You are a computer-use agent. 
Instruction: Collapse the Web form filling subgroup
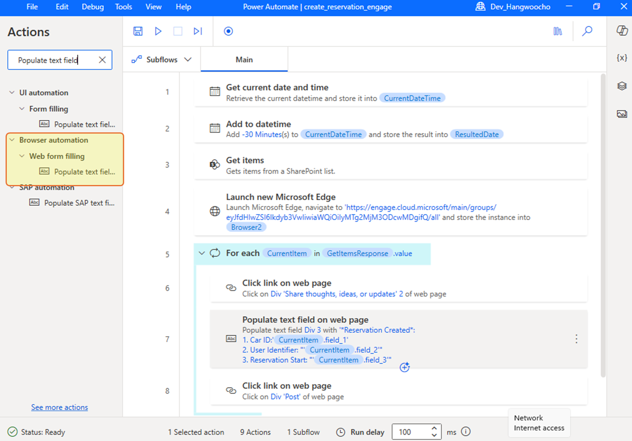[22, 156]
